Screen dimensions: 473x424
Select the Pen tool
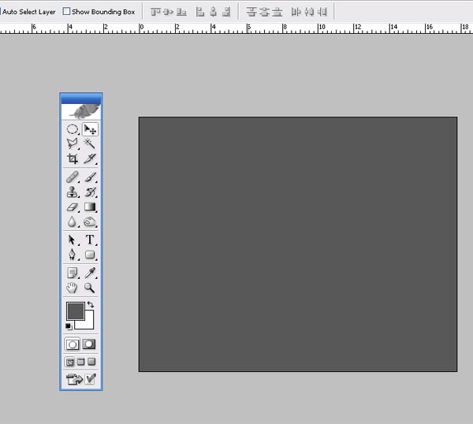click(x=72, y=255)
